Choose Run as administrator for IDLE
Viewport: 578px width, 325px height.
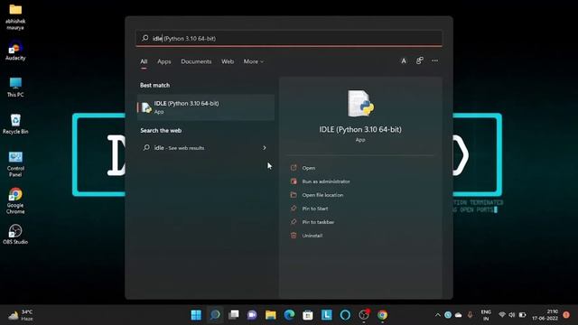(x=326, y=181)
